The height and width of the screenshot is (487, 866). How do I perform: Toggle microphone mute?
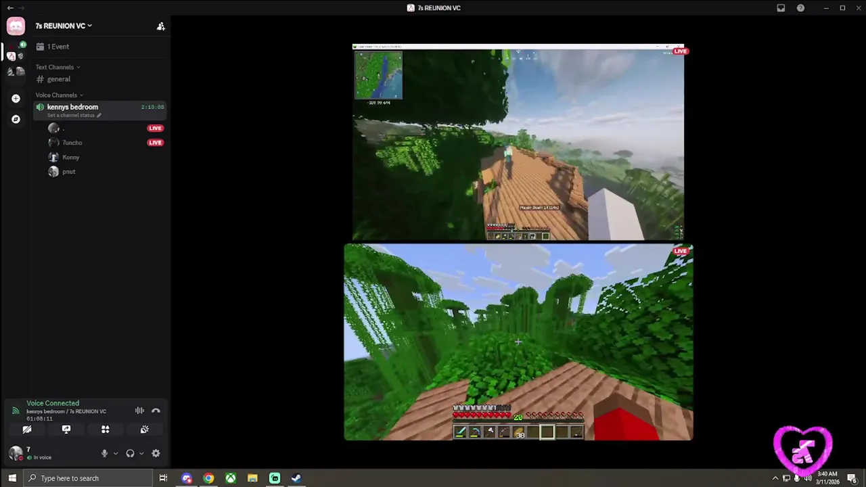tap(104, 454)
